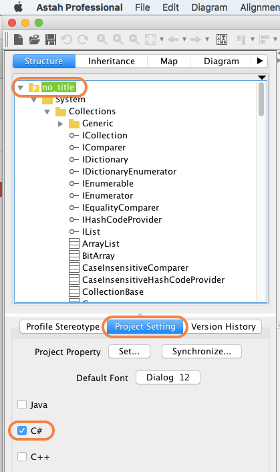Image resolution: width=280 pixels, height=472 pixels.
Task: Click the Zoom Out magnifier icon
Action: click(x=134, y=39)
